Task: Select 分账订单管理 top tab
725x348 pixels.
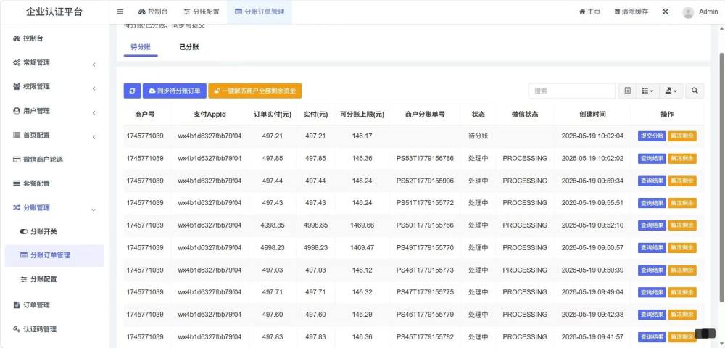Action: tap(260, 12)
